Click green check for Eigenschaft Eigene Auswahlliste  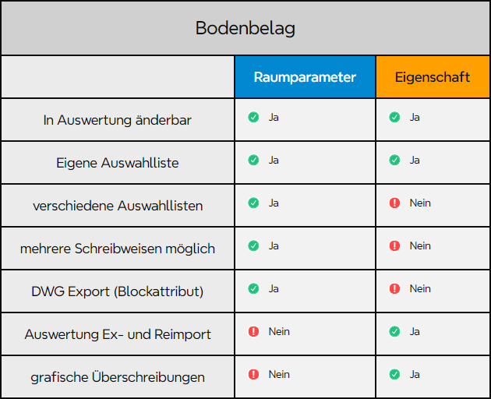click(394, 160)
